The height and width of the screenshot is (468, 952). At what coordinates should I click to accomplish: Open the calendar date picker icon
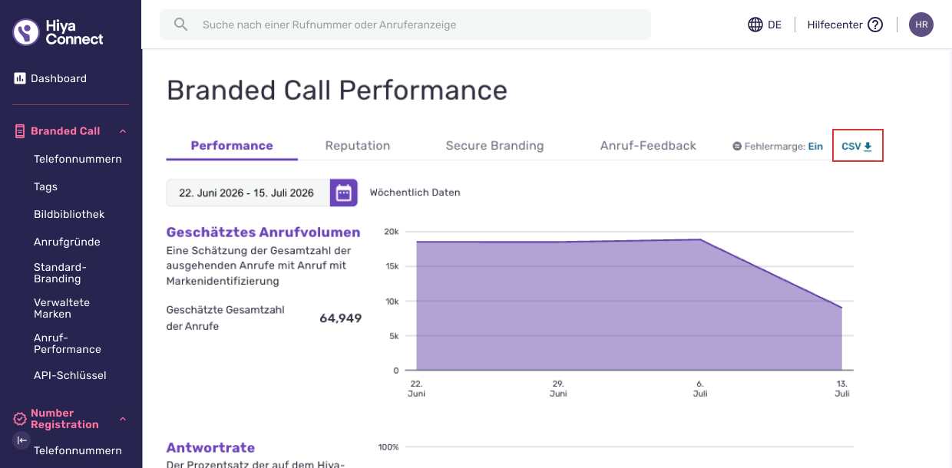344,193
